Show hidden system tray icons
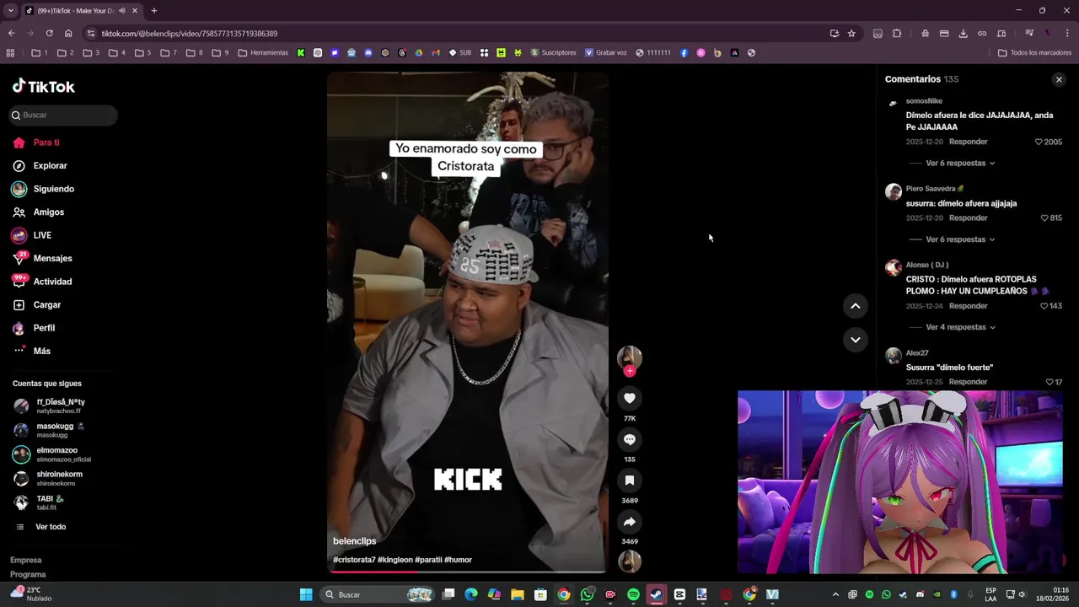Screen dimensions: 1079x607 point(835,595)
